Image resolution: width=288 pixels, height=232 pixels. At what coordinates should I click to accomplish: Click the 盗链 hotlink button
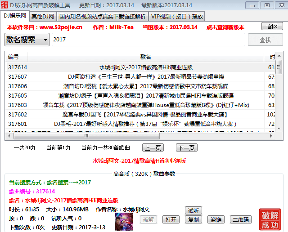(216, 220)
